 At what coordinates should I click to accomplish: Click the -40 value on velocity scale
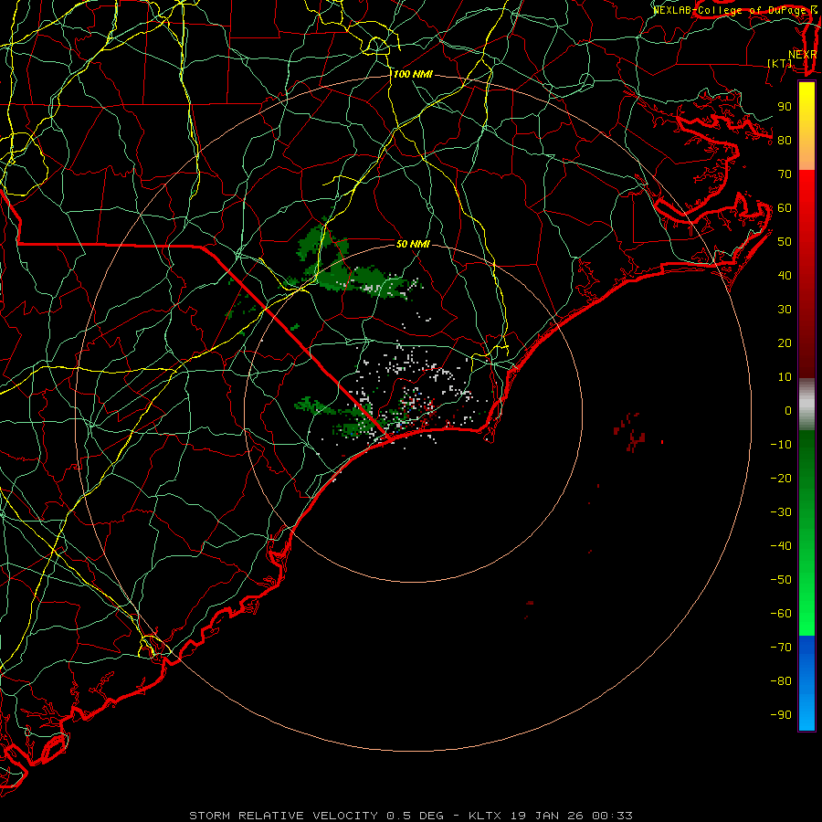coord(781,546)
